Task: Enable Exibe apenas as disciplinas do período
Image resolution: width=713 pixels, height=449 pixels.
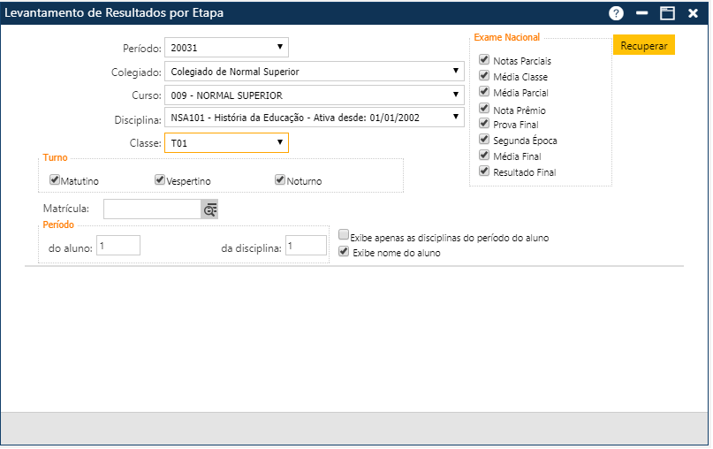Action: coord(344,235)
